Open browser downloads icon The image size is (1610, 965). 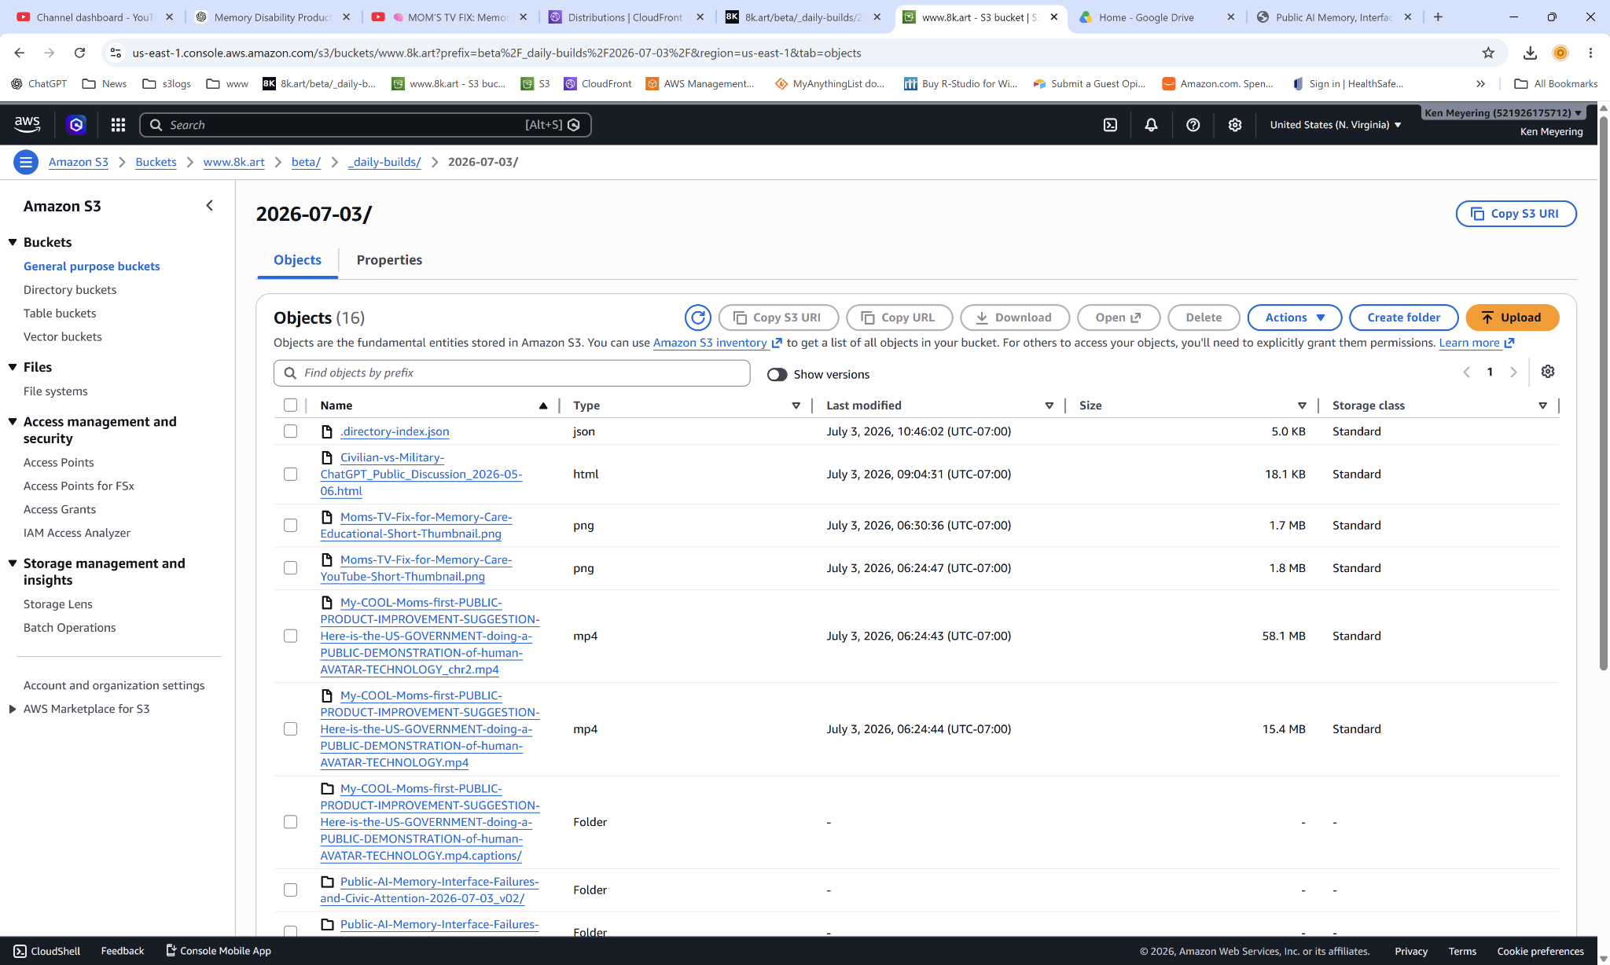click(1530, 53)
